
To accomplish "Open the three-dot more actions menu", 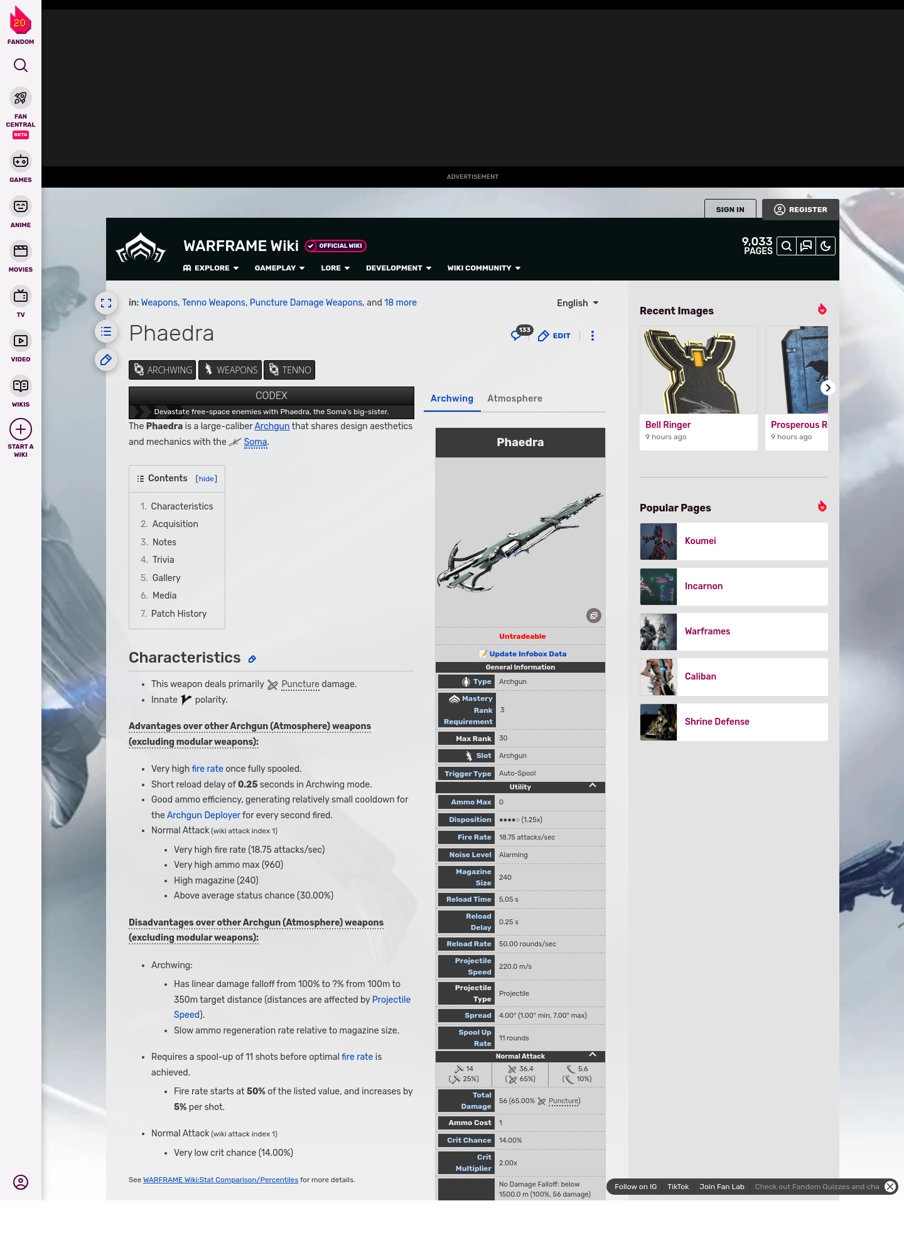I will [592, 336].
